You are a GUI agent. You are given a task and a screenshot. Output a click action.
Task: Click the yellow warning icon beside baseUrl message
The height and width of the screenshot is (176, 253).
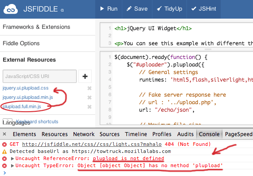pos(4,152)
